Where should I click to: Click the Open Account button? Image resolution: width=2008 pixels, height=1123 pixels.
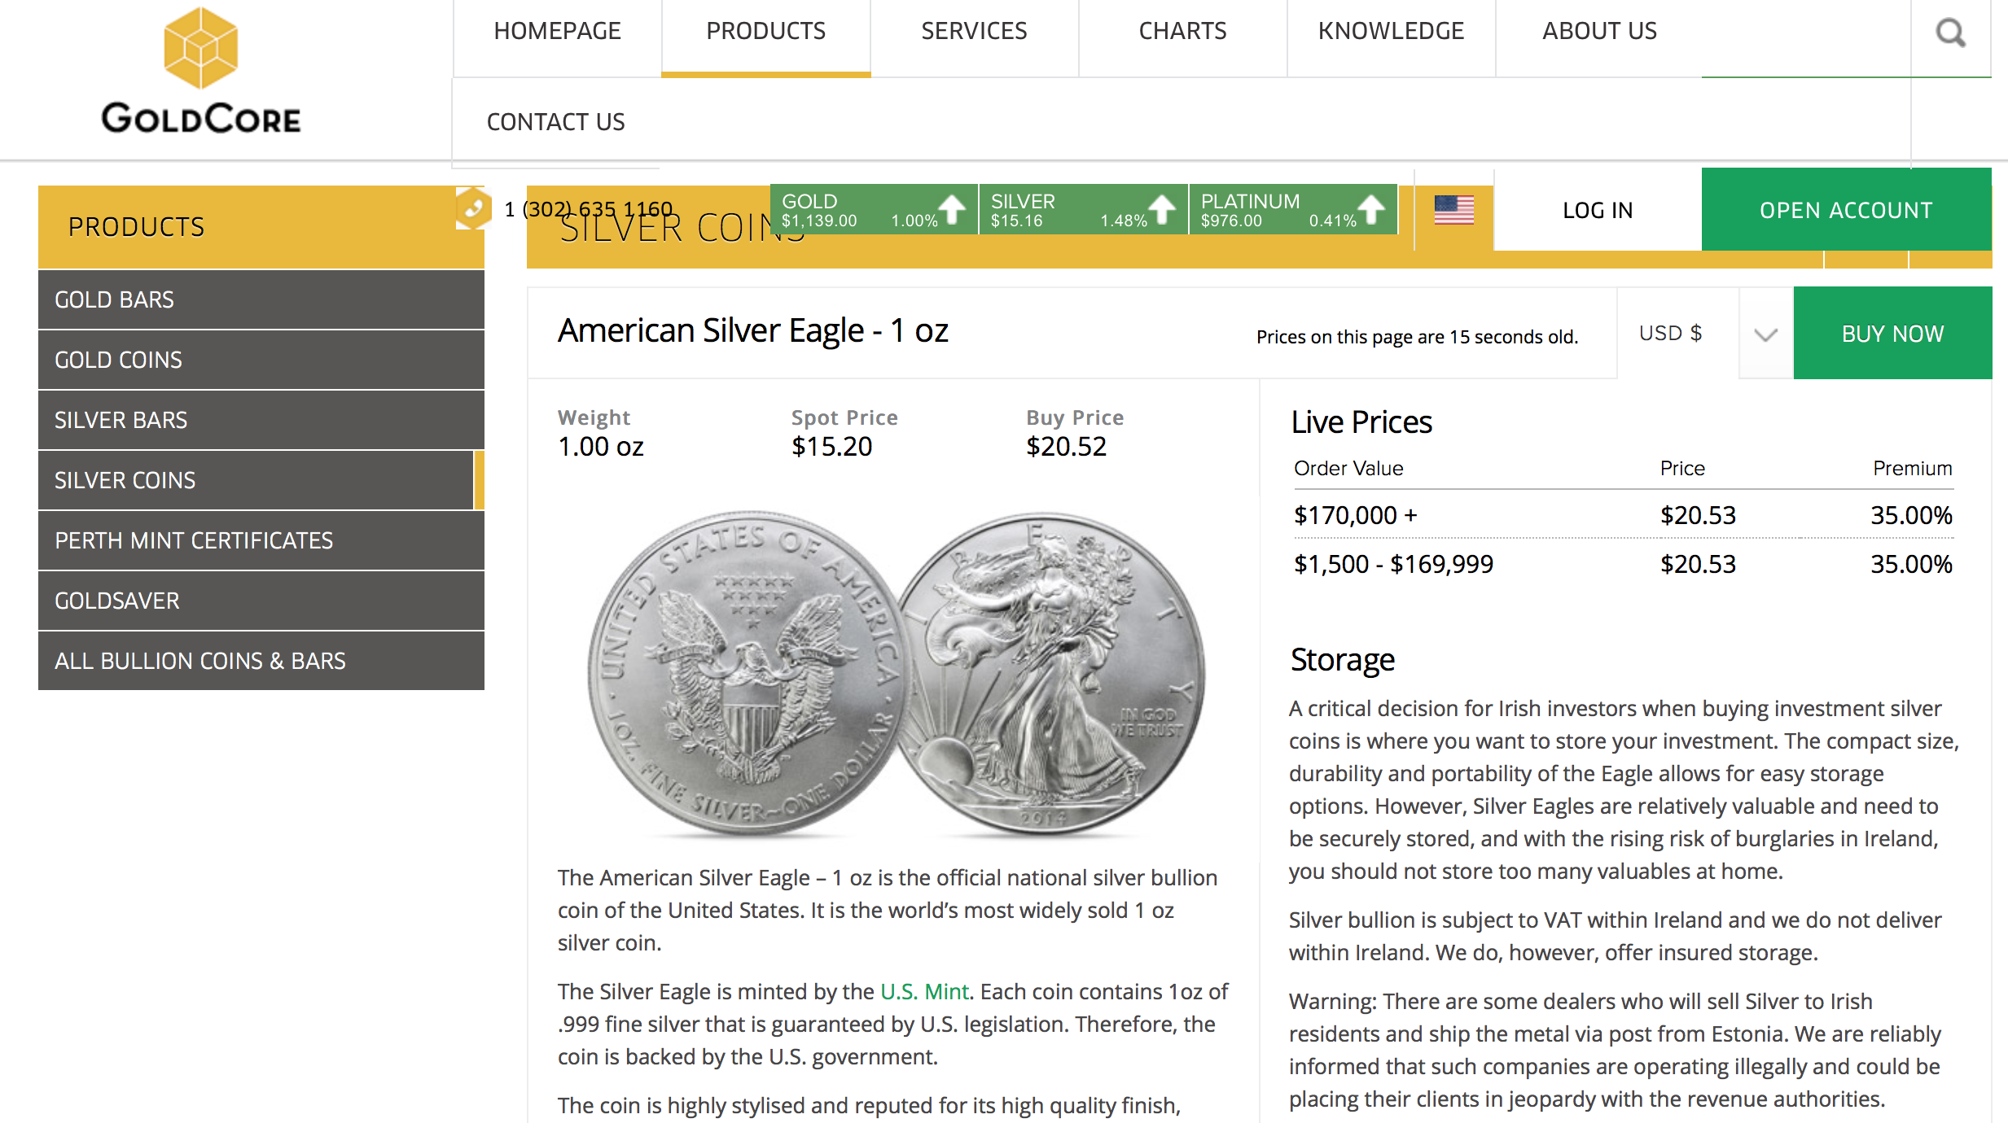(1846, 210)
